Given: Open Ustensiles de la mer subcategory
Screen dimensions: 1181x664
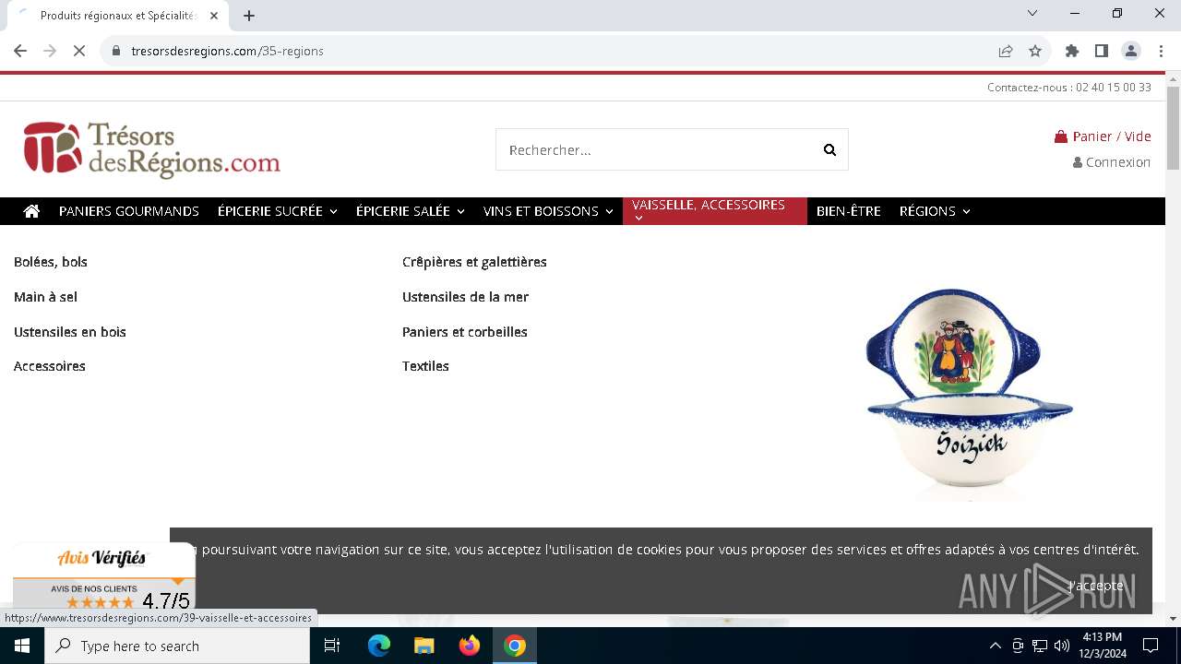Looking at the screenshot, I should point(465,297).
